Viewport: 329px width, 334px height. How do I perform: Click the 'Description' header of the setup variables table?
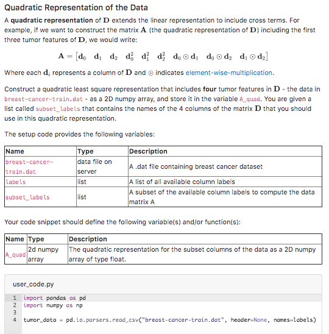click(x=225, y=151)
